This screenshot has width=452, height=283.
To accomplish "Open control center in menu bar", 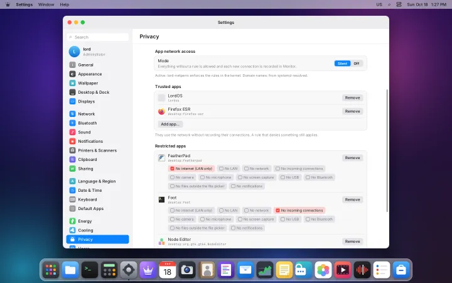I will (x=399, y=4).
